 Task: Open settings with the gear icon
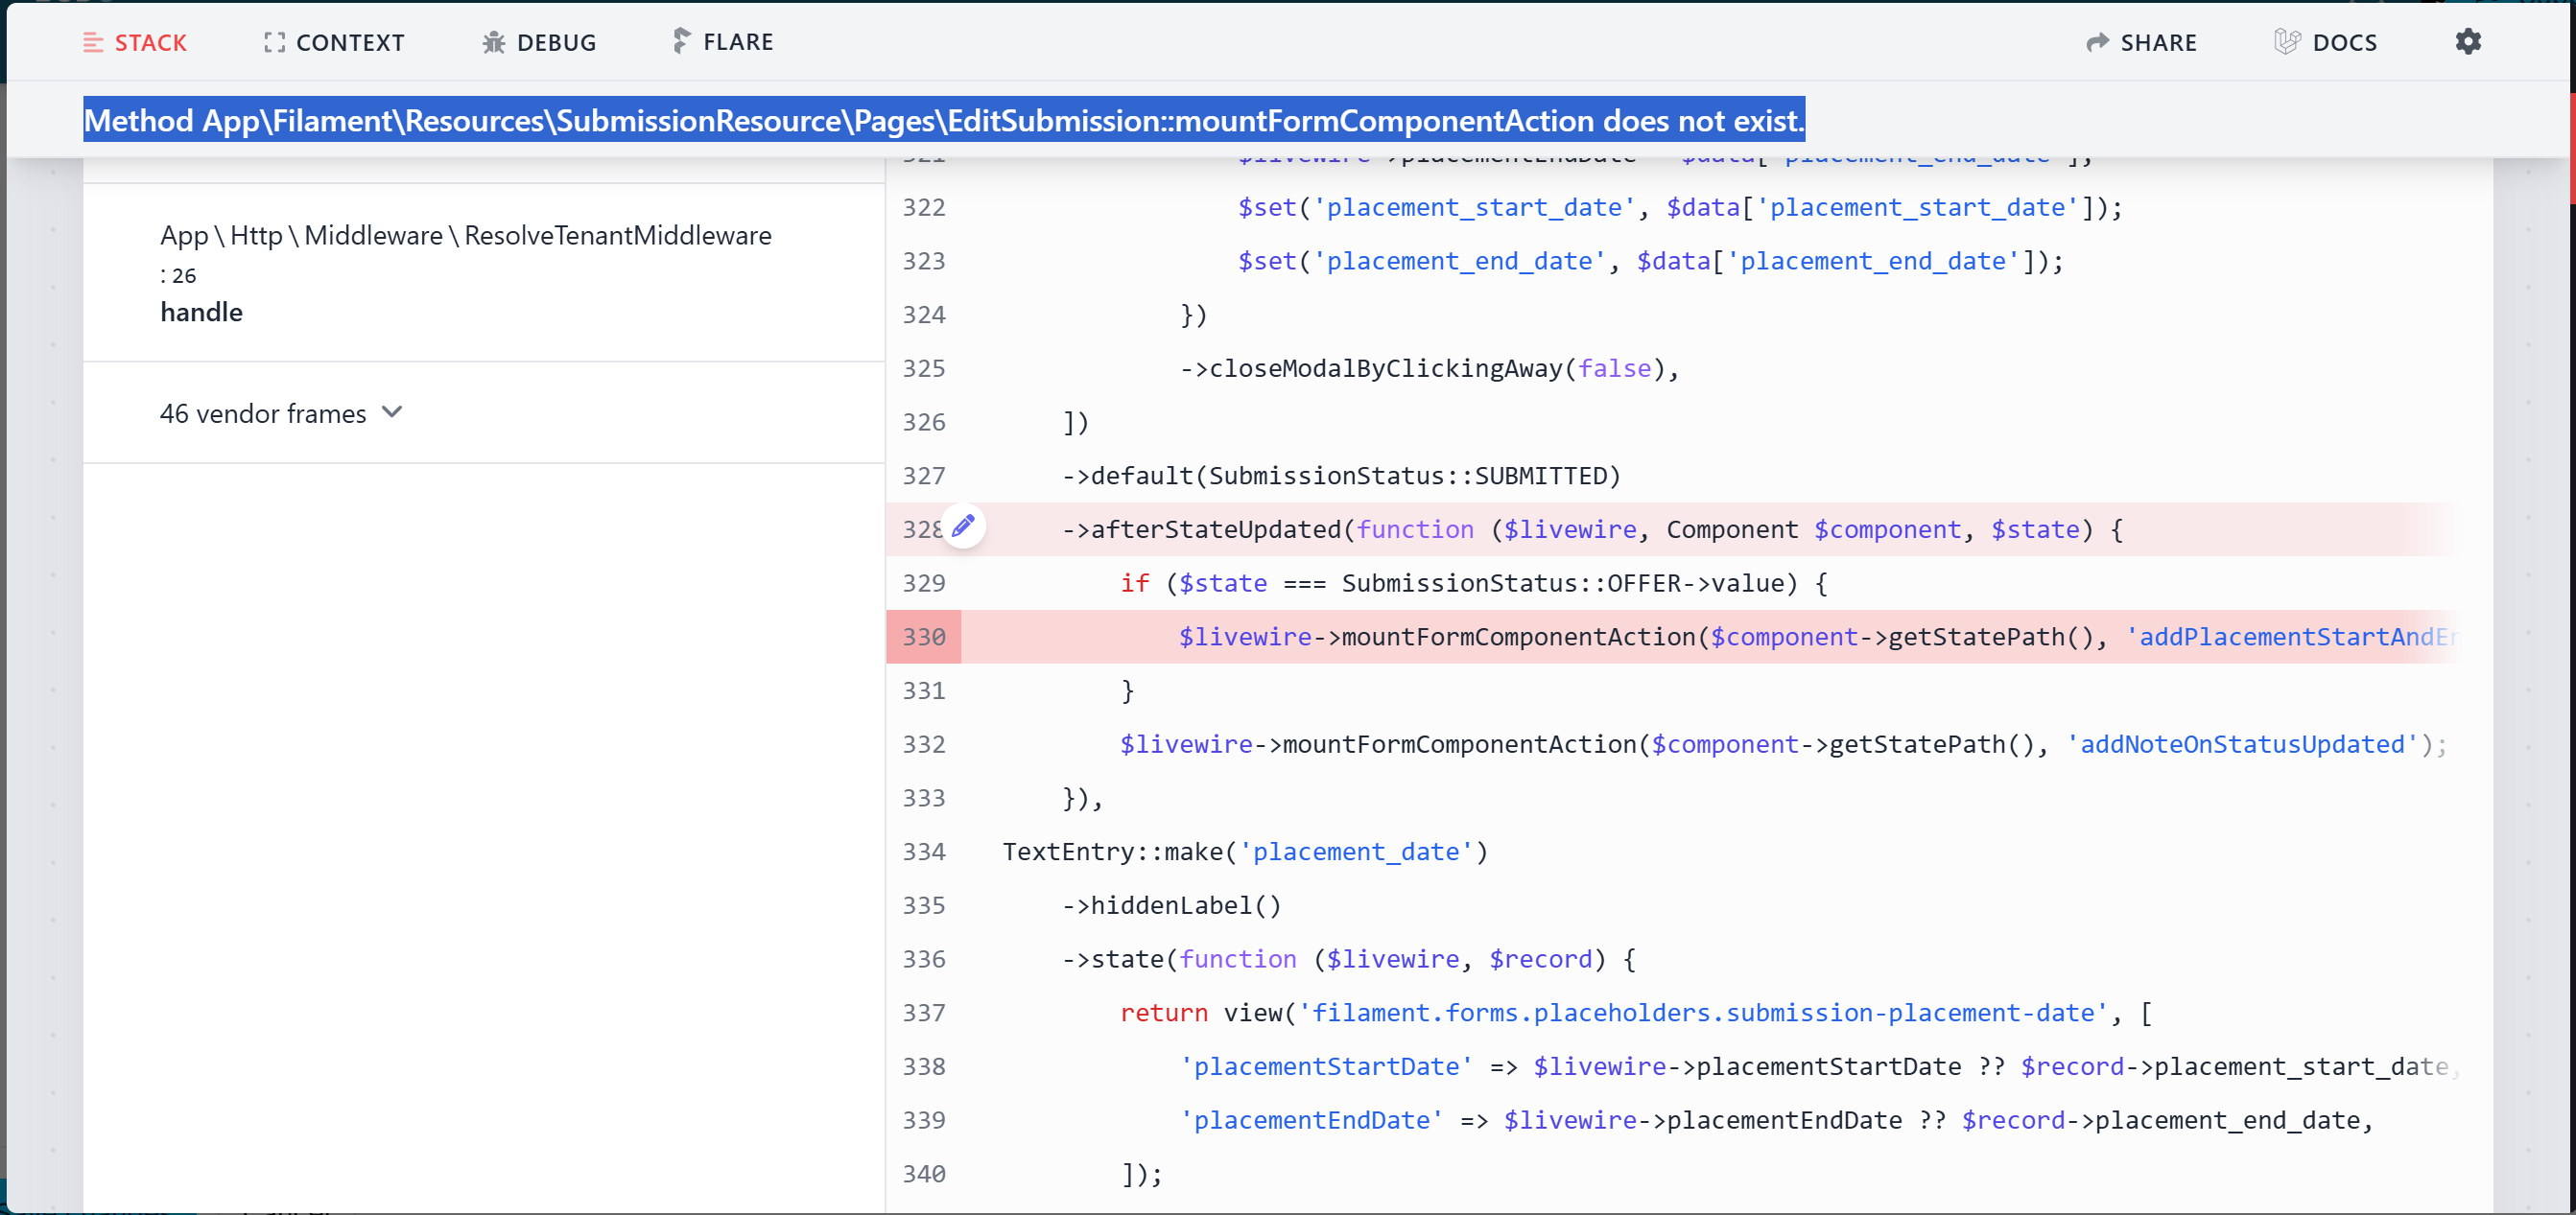(2468, 41)
